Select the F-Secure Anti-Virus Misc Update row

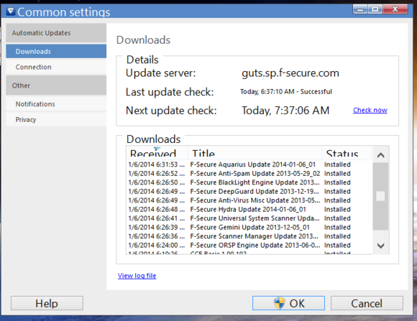click(249, 200)
